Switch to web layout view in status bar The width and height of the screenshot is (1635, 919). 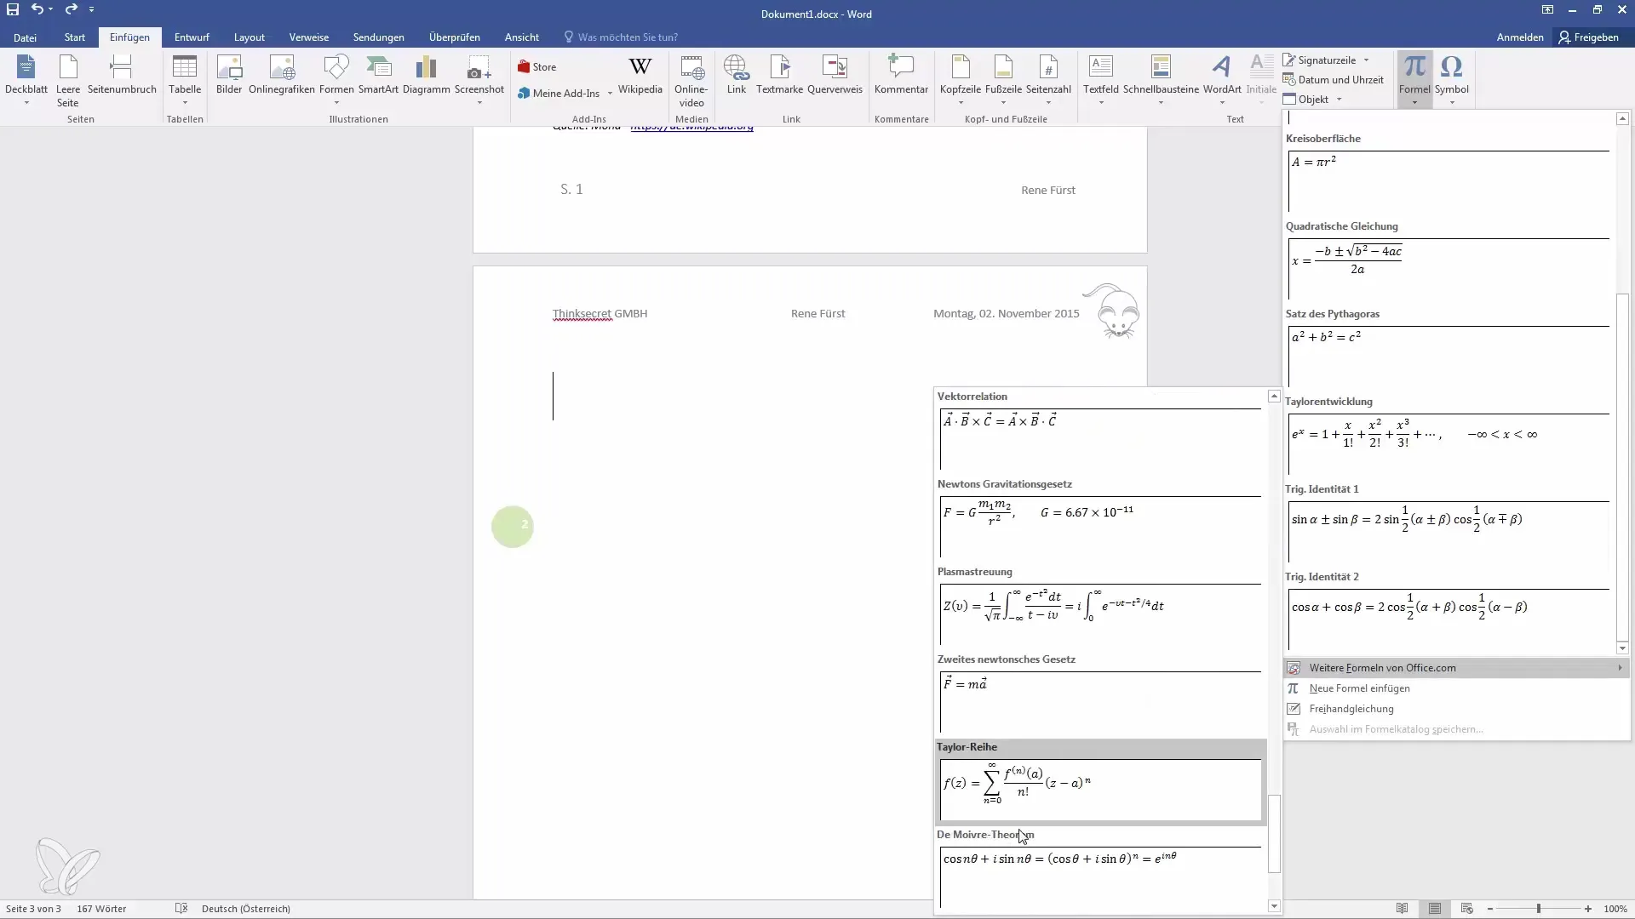point(1466,909)
